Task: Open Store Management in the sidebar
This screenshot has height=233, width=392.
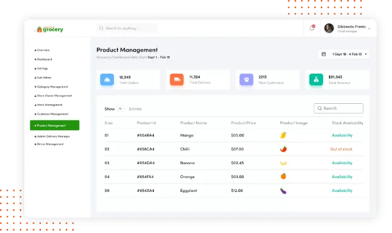Action: tap(48, 105)
